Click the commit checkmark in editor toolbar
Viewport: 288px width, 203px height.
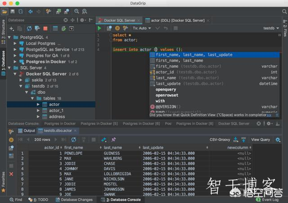[x=158, y=28]
